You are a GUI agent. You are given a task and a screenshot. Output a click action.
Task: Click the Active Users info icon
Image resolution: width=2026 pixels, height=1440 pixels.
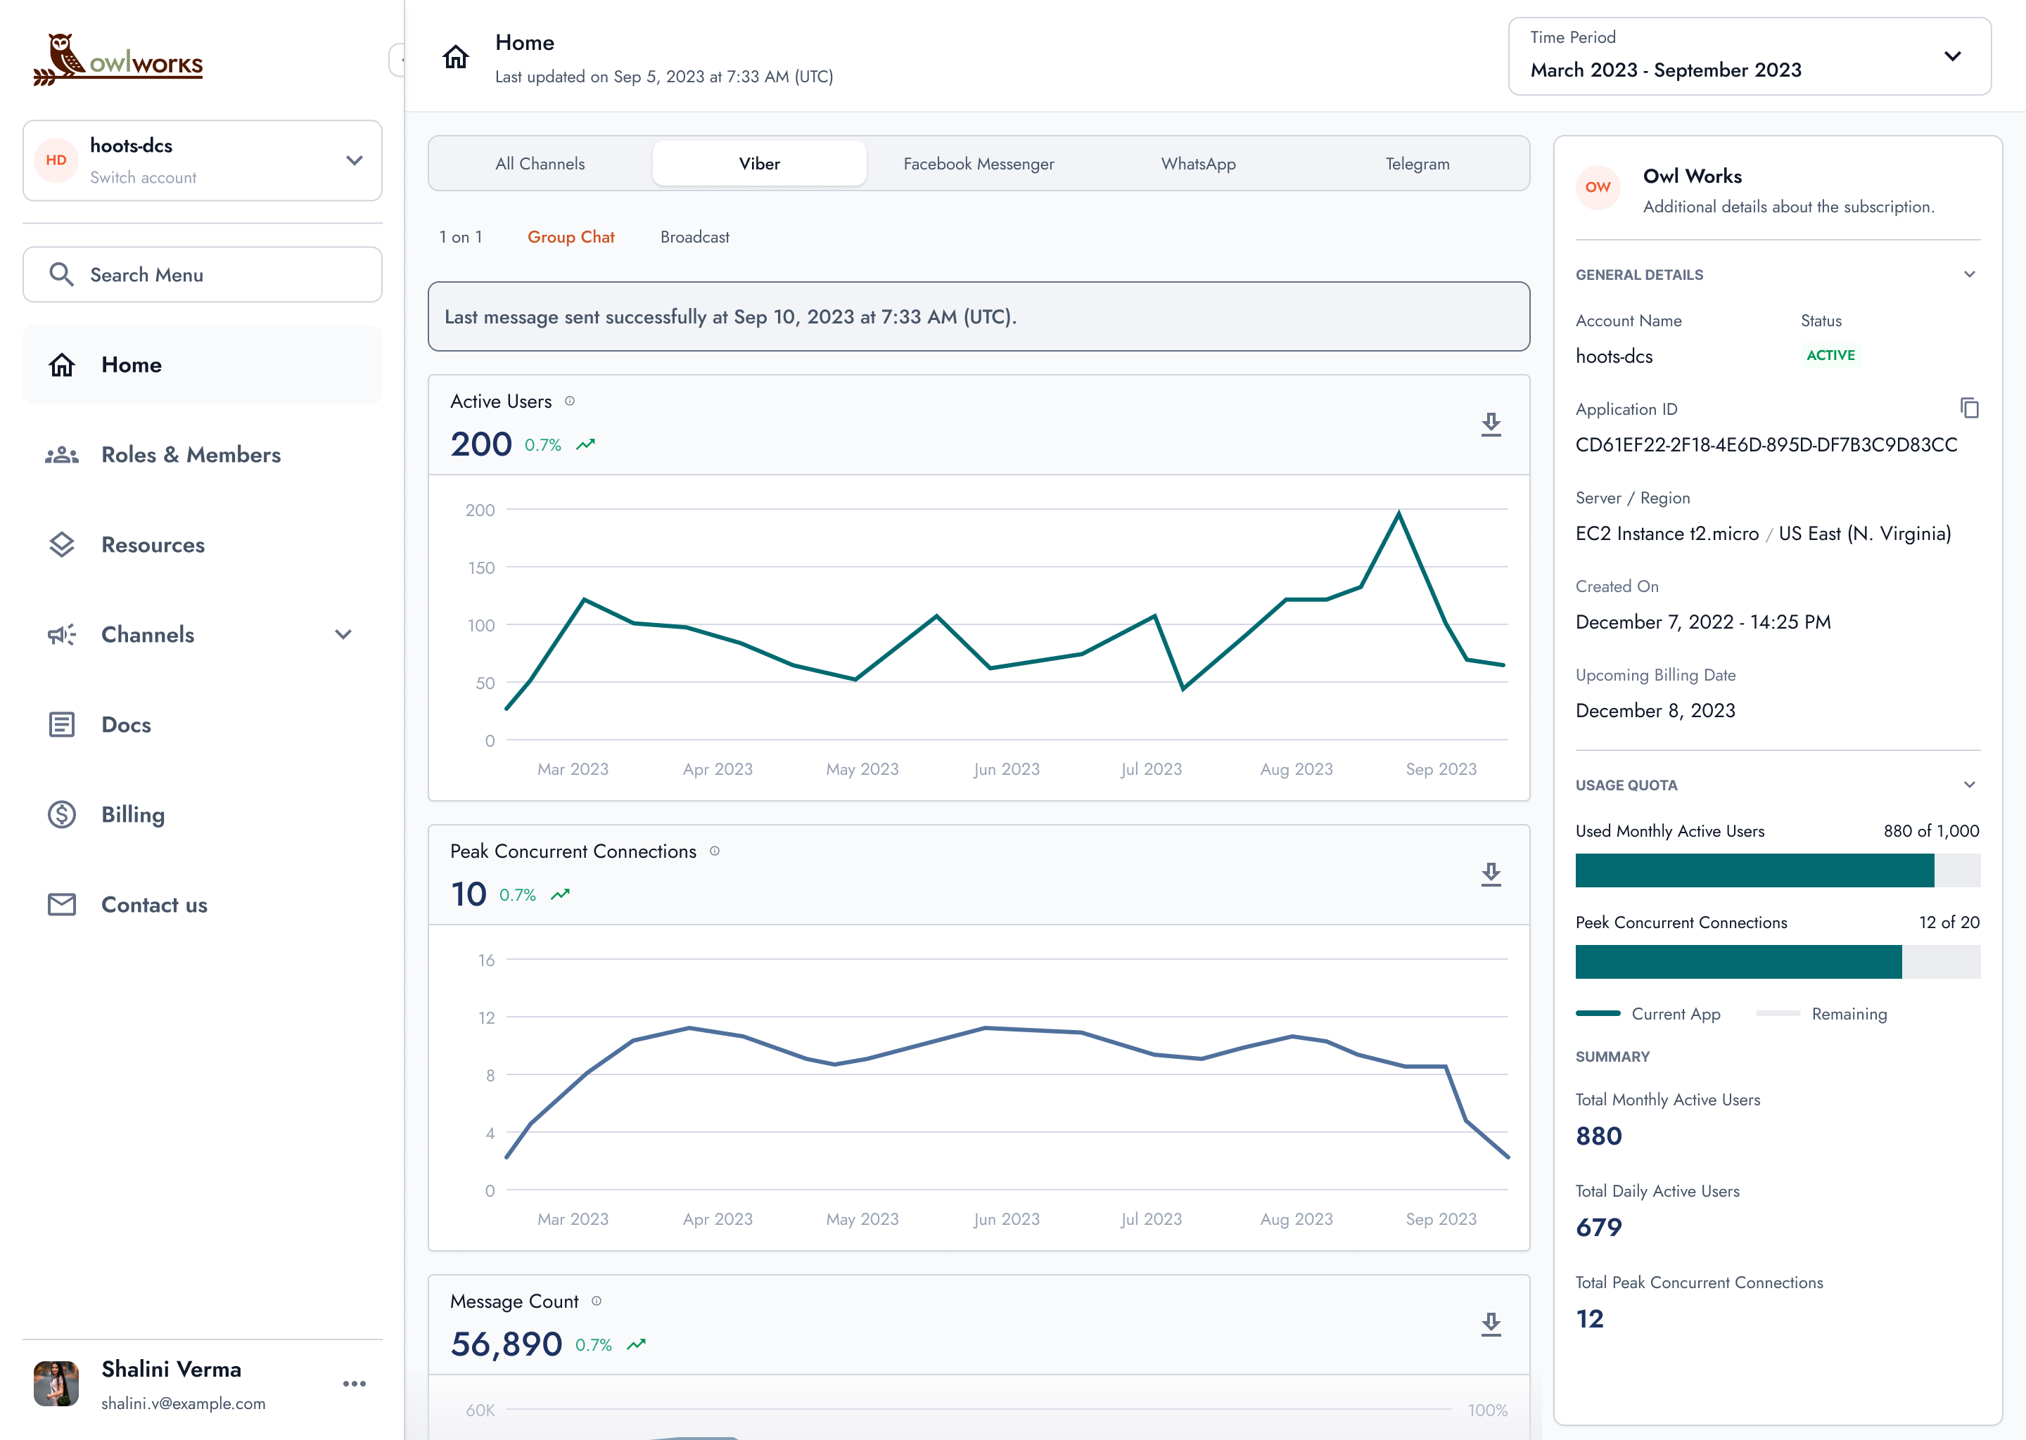click(570, 401)
